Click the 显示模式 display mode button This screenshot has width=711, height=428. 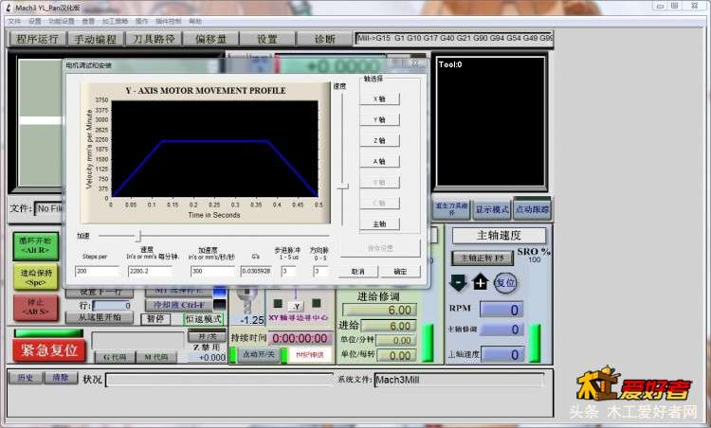click(492, 209)
